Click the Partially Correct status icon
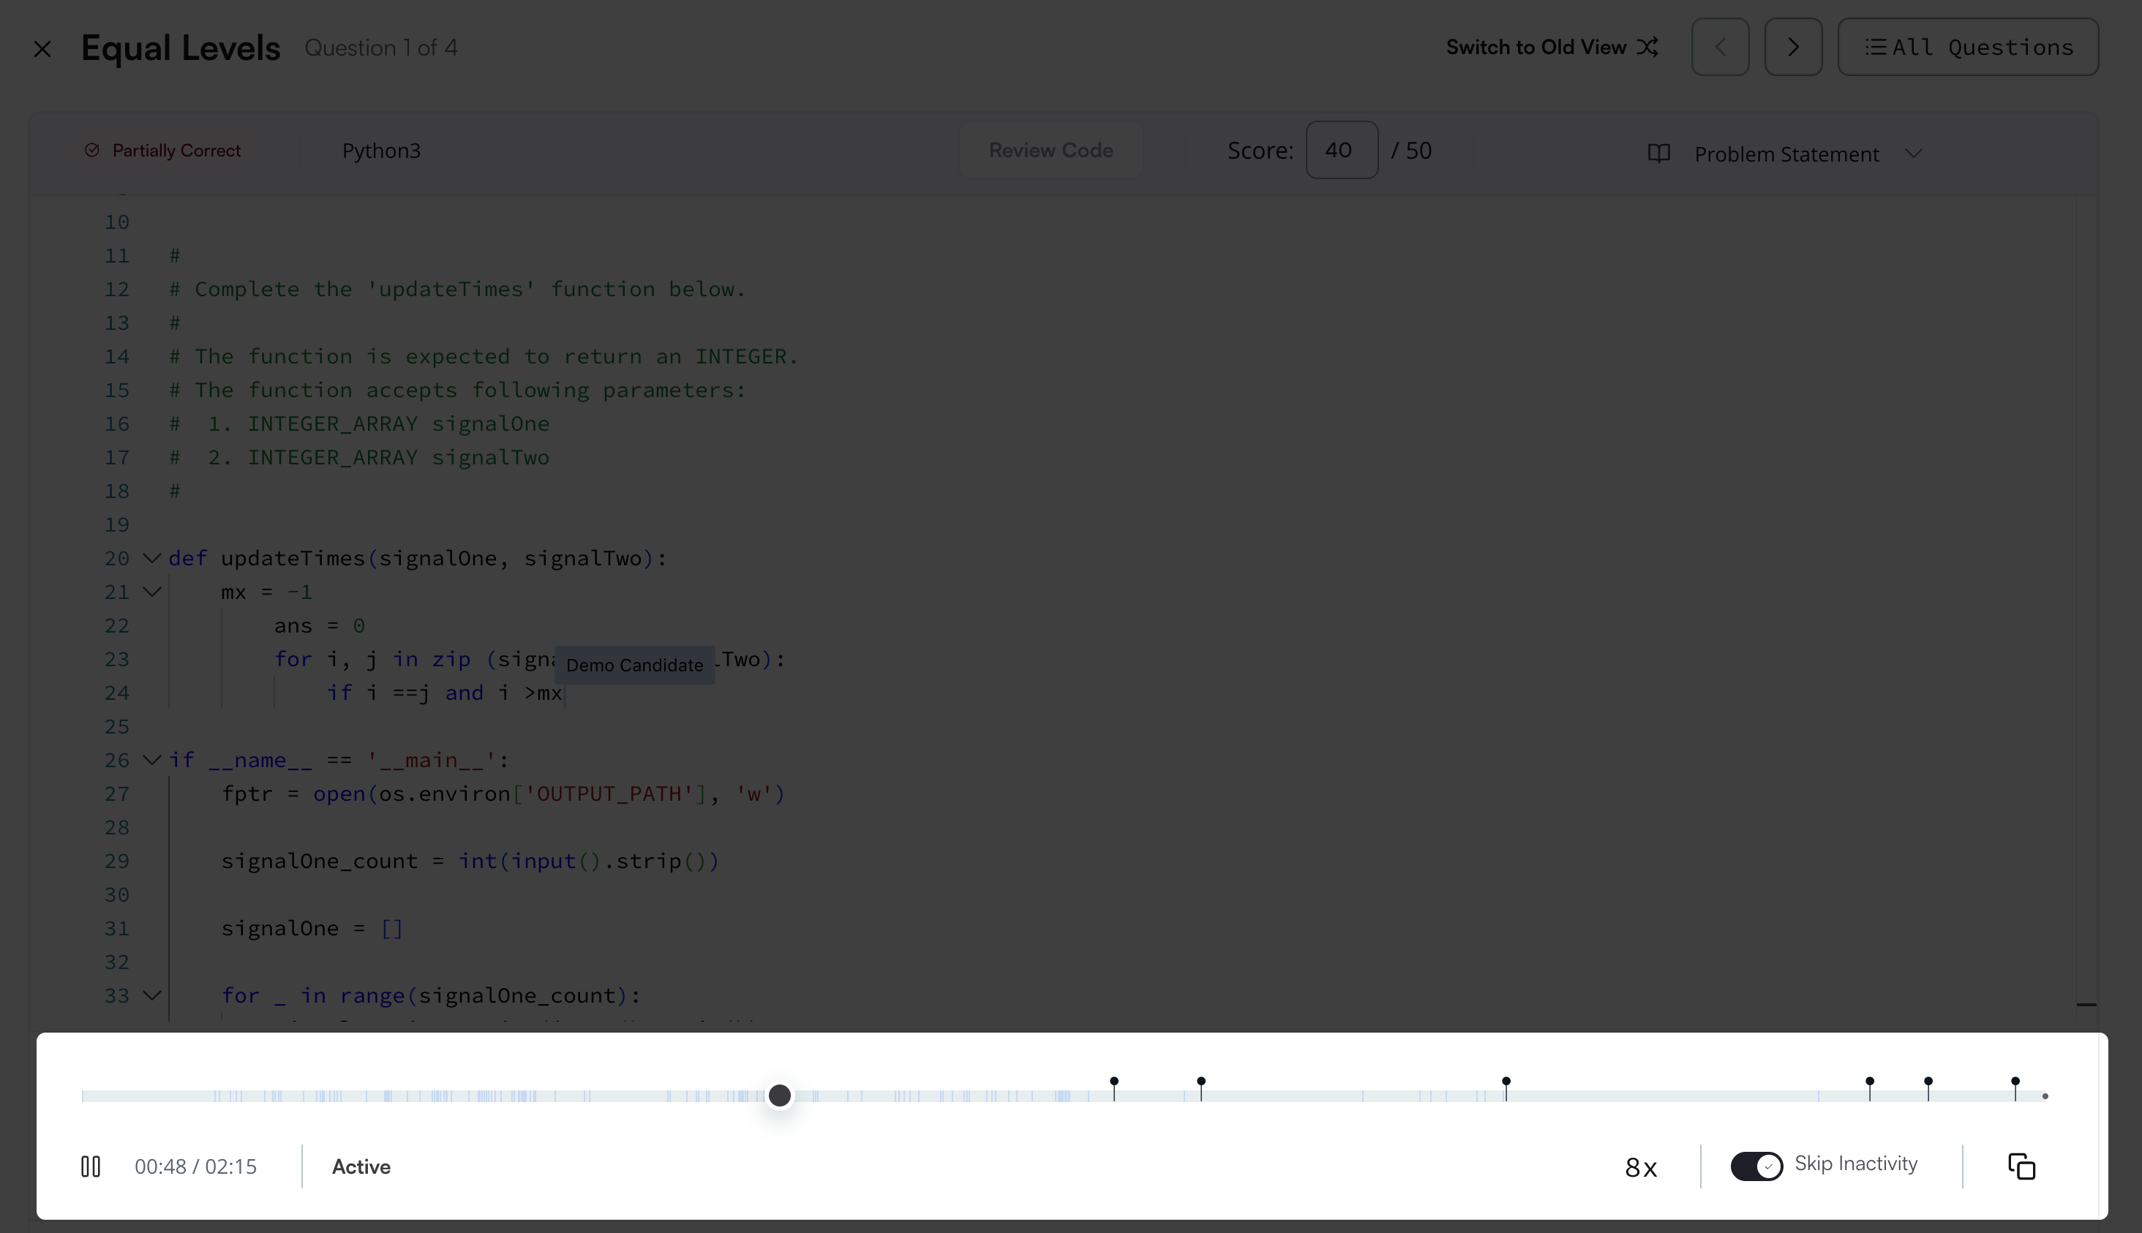Image resolution: width=2142 pixels, height=1233 pixels. 92,150
